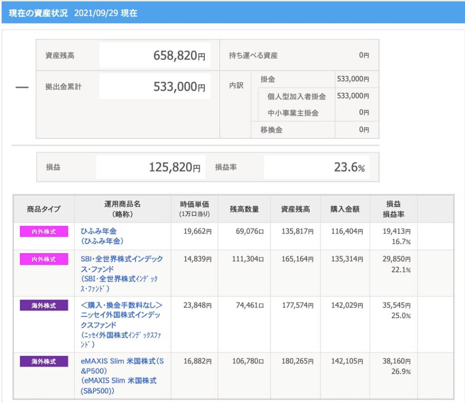The width and height of the screenshot is (465, 403).
Task: Select the unit price 14,839円
Action: pyautogui.click(x=198, y=259)
